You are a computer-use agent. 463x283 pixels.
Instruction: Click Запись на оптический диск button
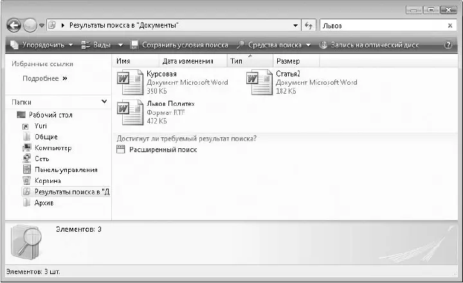coord(369,45)
